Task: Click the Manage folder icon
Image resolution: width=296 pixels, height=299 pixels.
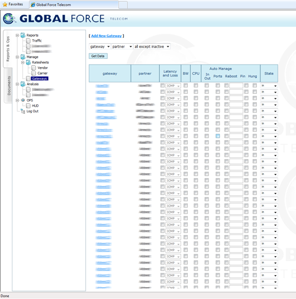Action: pos(23,57)
